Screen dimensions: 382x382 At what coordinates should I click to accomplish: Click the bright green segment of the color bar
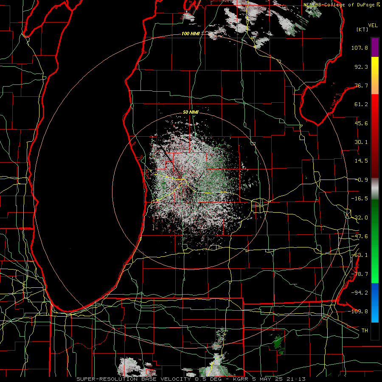point(375,270)
